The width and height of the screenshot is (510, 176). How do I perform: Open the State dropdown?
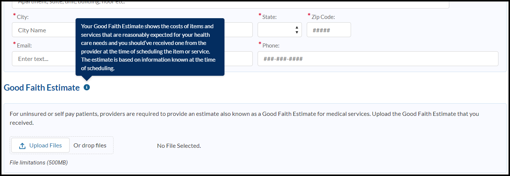coord(279,30)
